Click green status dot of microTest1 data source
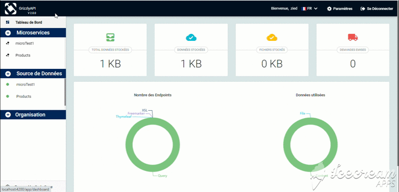 coord(7,84)
